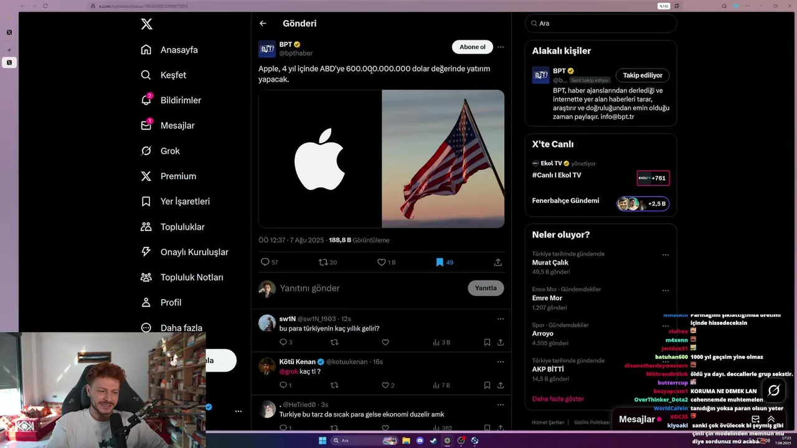The height and width of the screenshot is (448, 797).
Task: Click the Abone ol button
Action: point(473,47)
